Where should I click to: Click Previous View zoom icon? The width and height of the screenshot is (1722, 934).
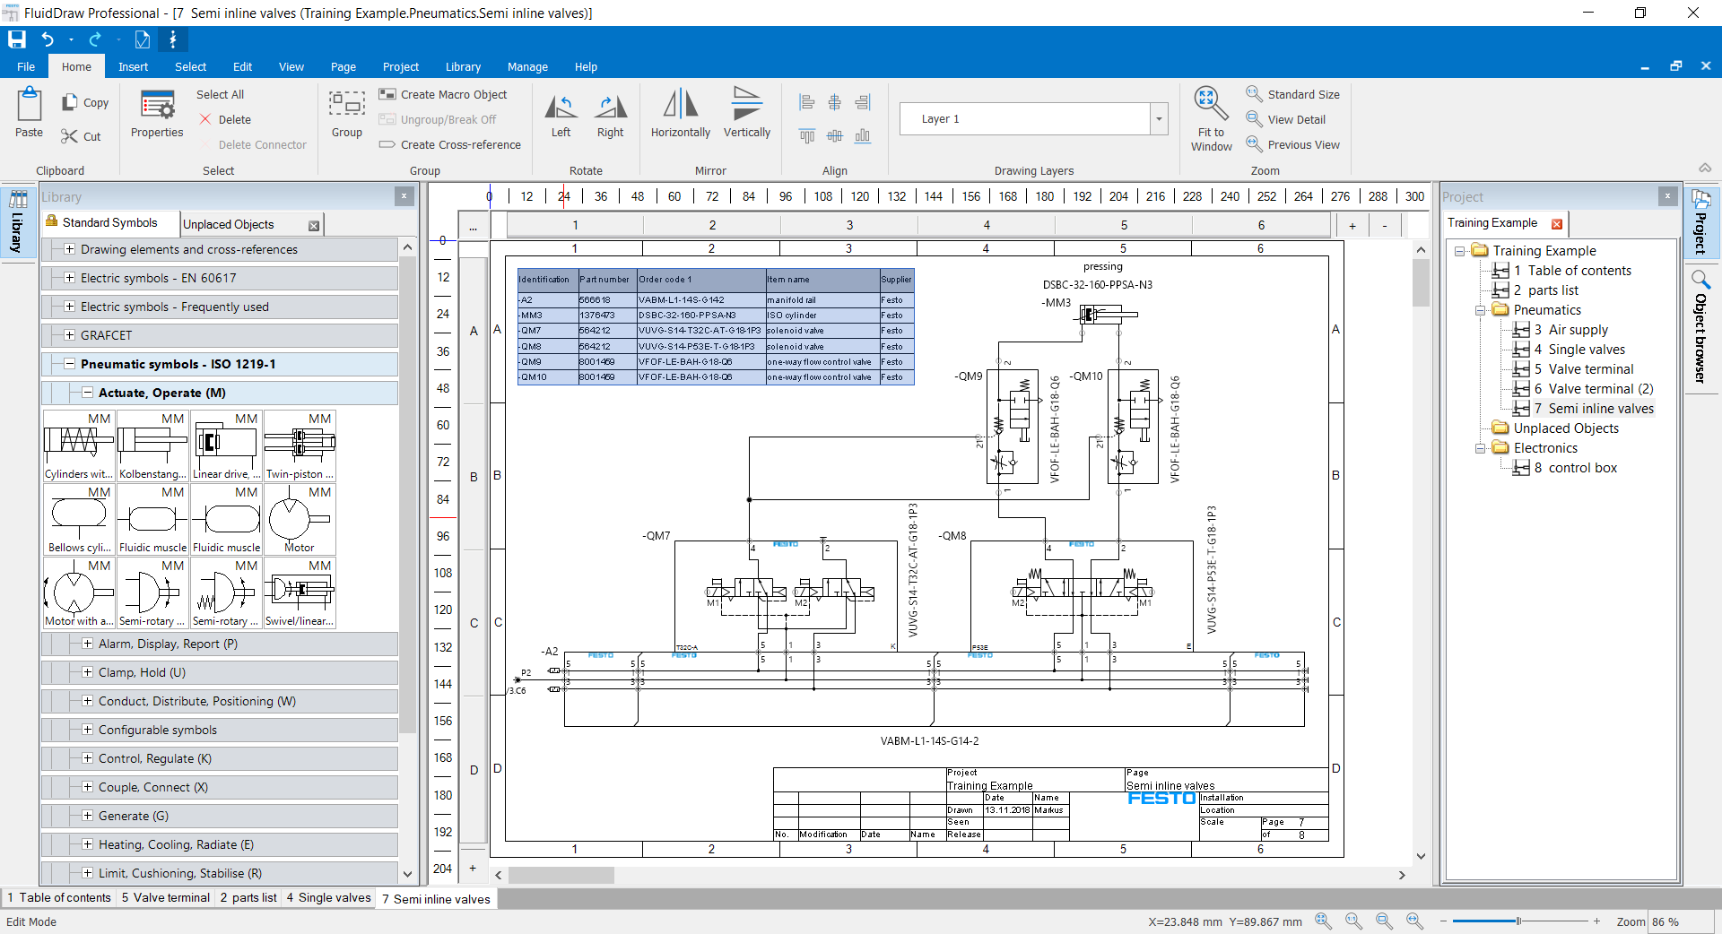1254,143
